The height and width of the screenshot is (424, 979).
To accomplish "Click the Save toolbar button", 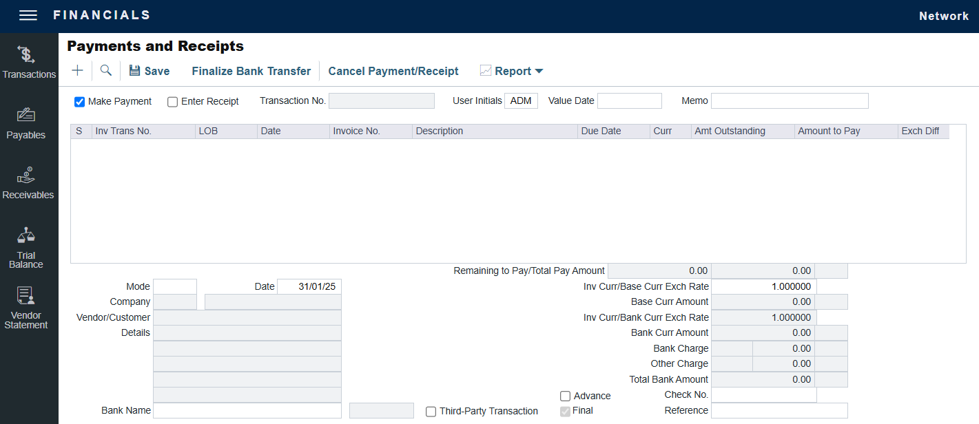I will pos(150,71).
